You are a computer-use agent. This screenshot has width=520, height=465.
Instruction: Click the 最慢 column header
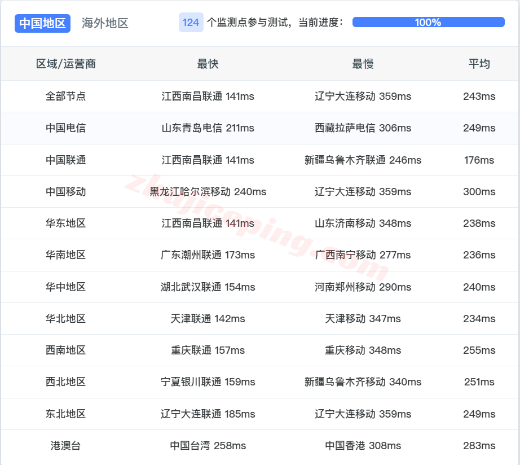tap(363, 64)
